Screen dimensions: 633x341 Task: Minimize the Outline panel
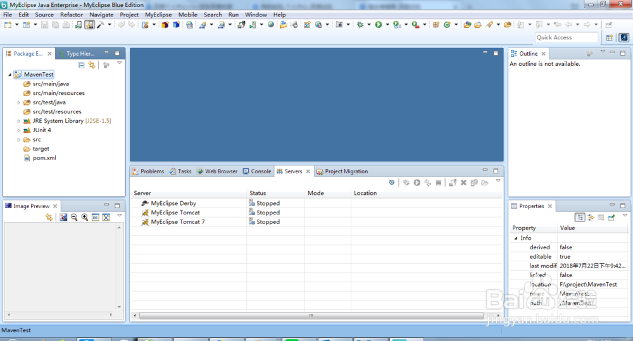point(612,53)
